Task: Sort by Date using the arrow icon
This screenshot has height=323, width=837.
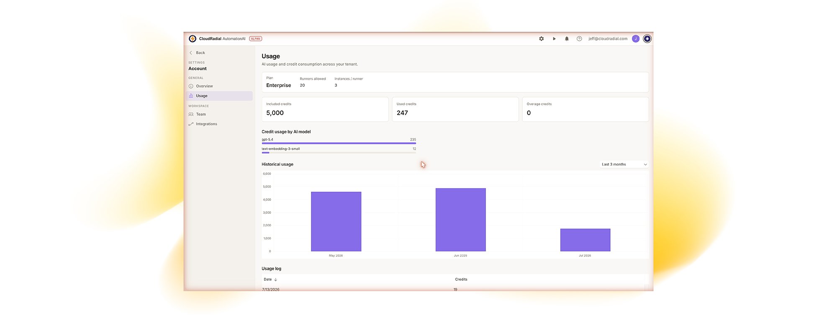Action: pyautogui.click(x=275, y=279)
